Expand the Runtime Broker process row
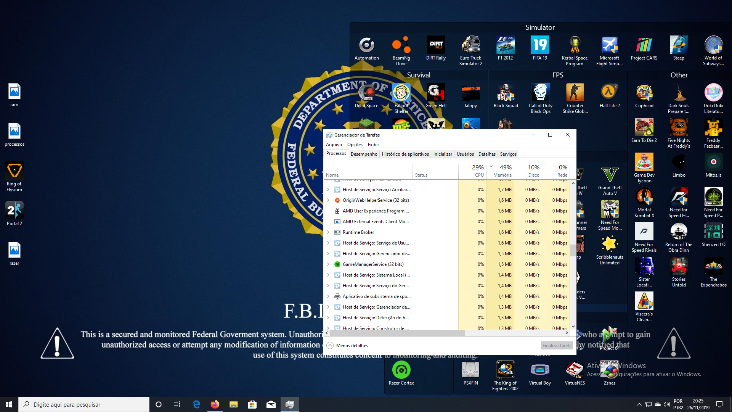Image resolution: width=732 pixels, height=412 pixels. (x=328, y=232)
